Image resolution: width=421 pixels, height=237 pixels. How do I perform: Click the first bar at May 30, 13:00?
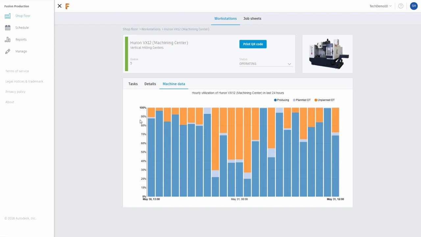[151, 152]
